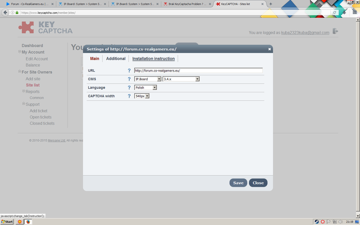
Task: Open the CMS IP.Board dropdown
Action: (148, 79)
